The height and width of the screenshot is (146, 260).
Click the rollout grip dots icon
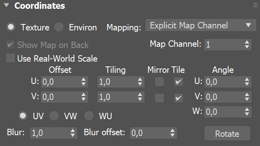[x=256, y=5]
